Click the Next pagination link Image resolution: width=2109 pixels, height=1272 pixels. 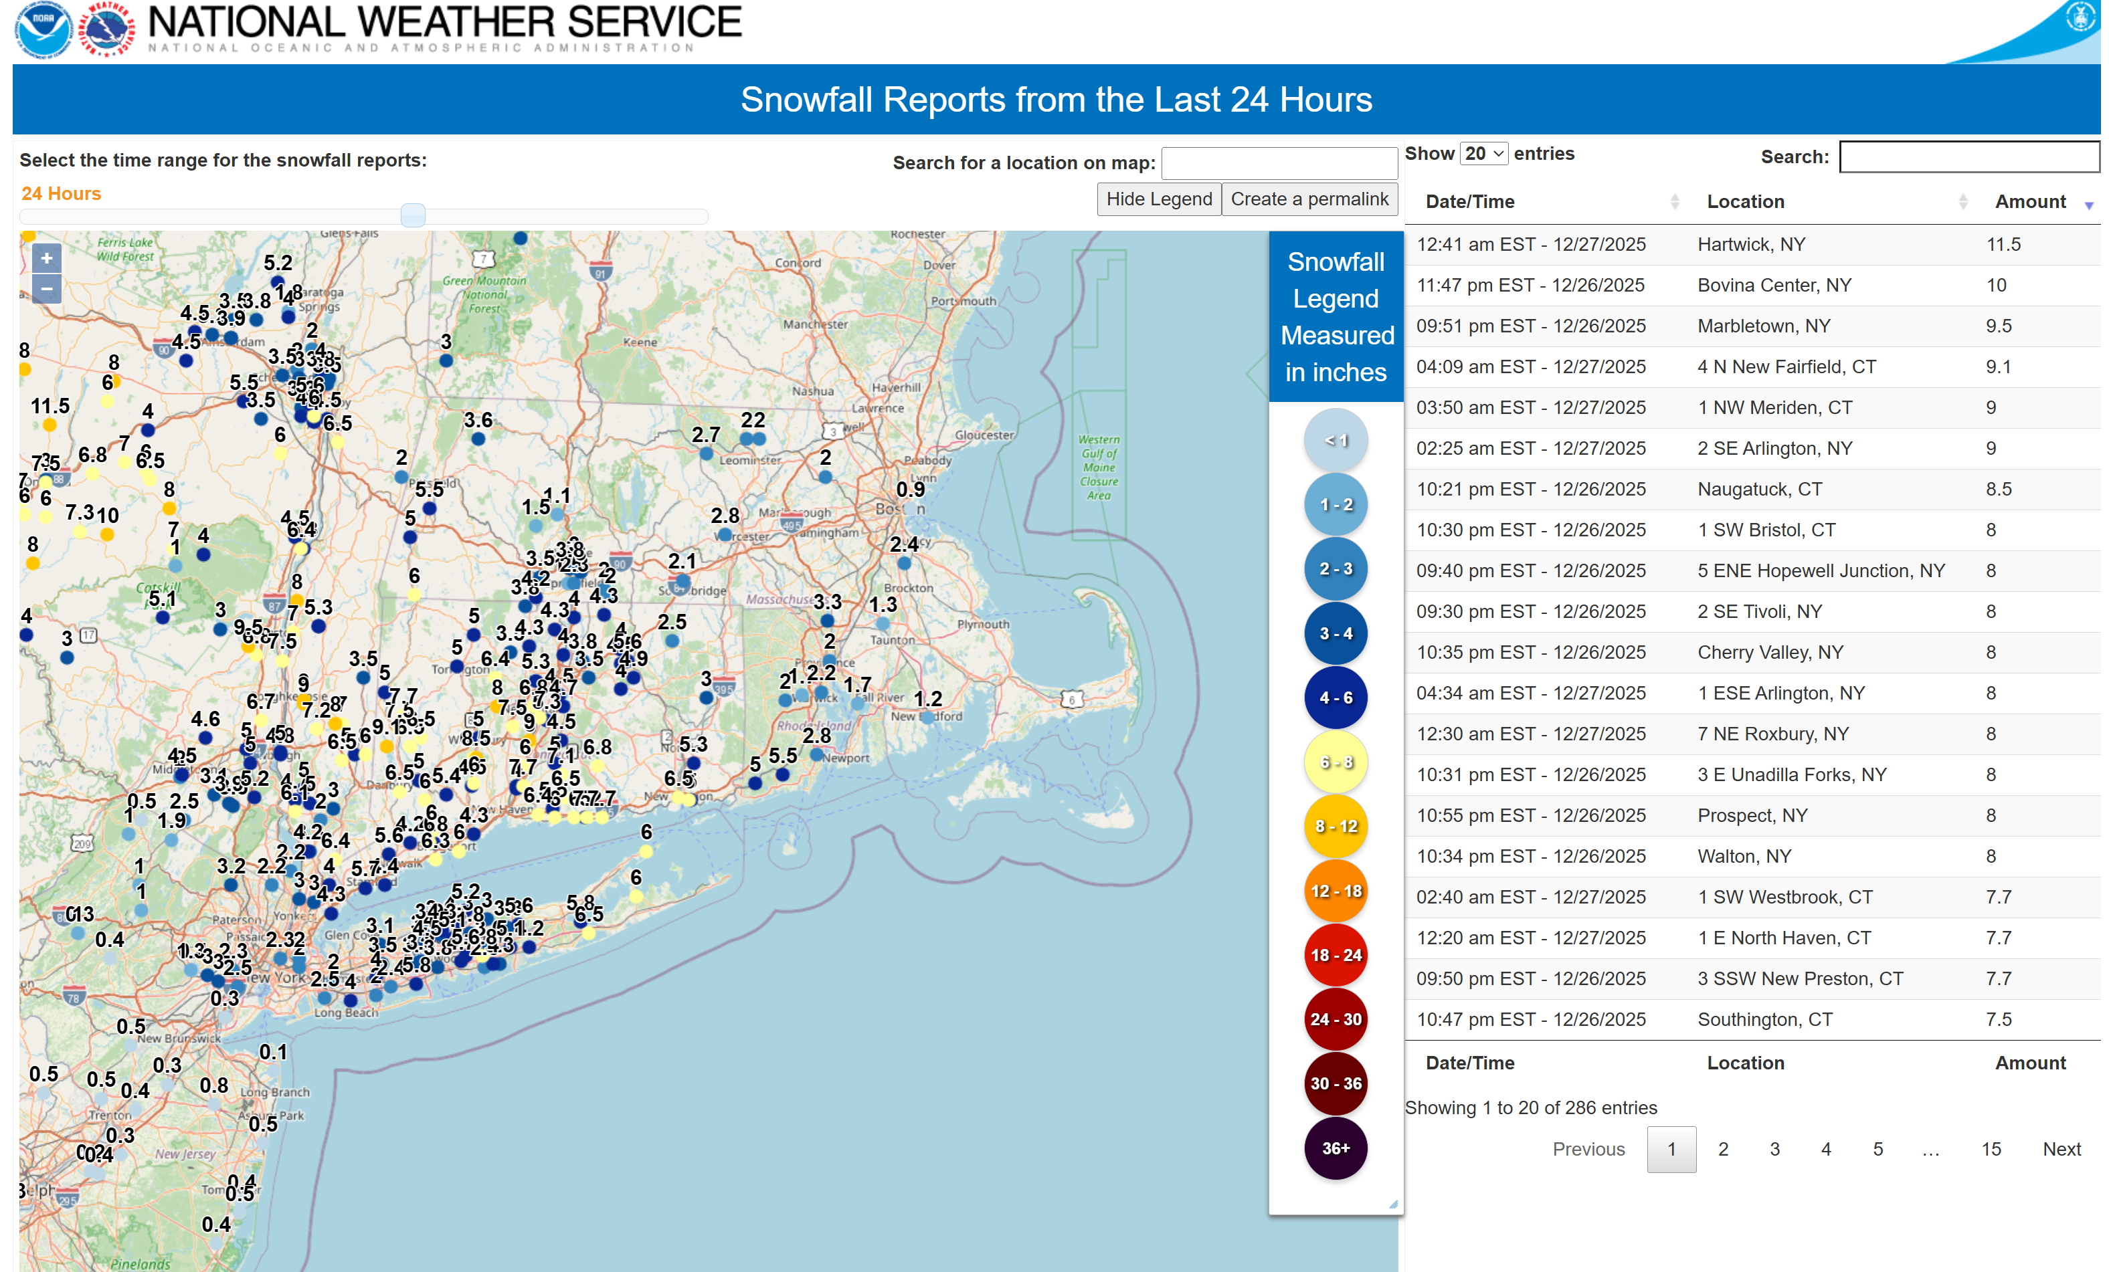2061,1149
